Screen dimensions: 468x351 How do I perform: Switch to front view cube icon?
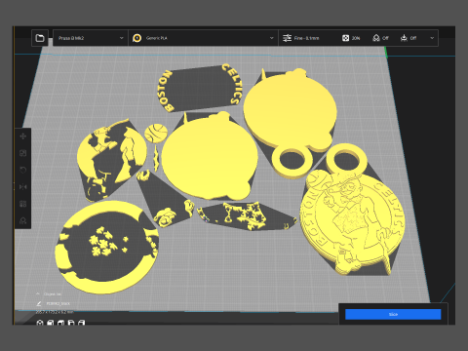51,323
